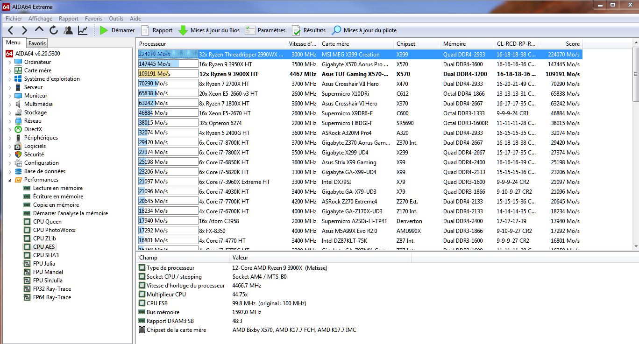
Task: Open FPU Mandel benchmark
Action: tap(48, 272)
